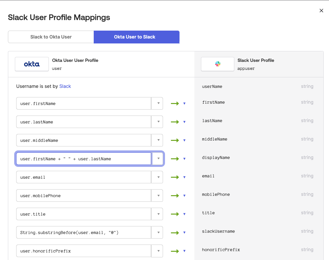This screenshot has width=329, height=260.
Task: Click the green mapping arrow for lastName
Action: coord(175,122)
